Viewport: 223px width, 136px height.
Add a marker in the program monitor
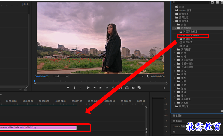pos(68,88)
